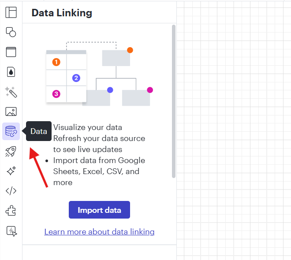This screenshot has height=260, width=291.
Task: Click the pink number 3 badge
Action: pos(56,94)
